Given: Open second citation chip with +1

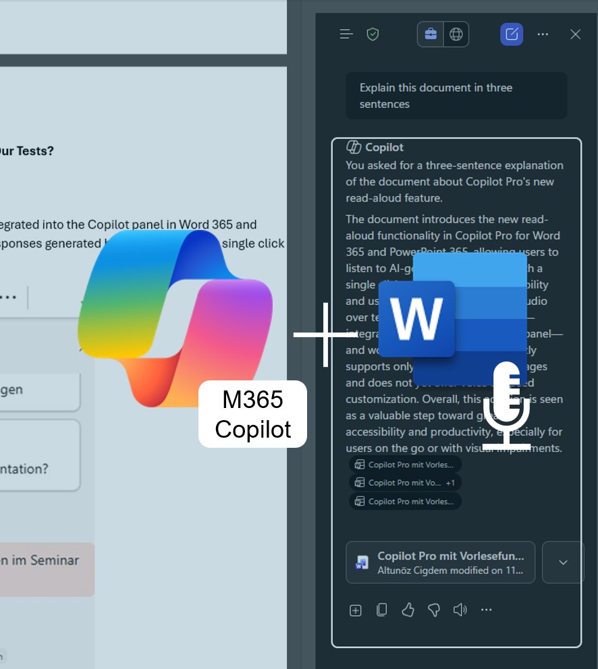Looking at the screenshot, I should pos(406,483).
